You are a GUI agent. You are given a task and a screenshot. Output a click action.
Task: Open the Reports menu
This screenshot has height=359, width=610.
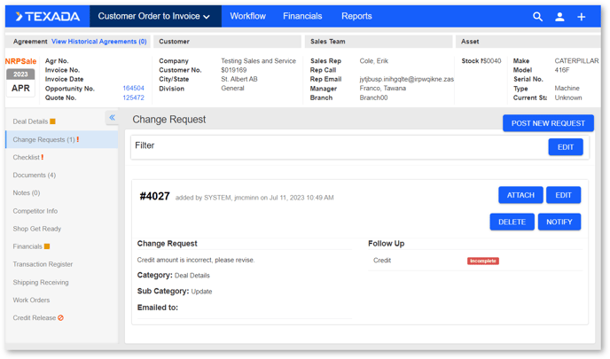(x=356, y=17)
